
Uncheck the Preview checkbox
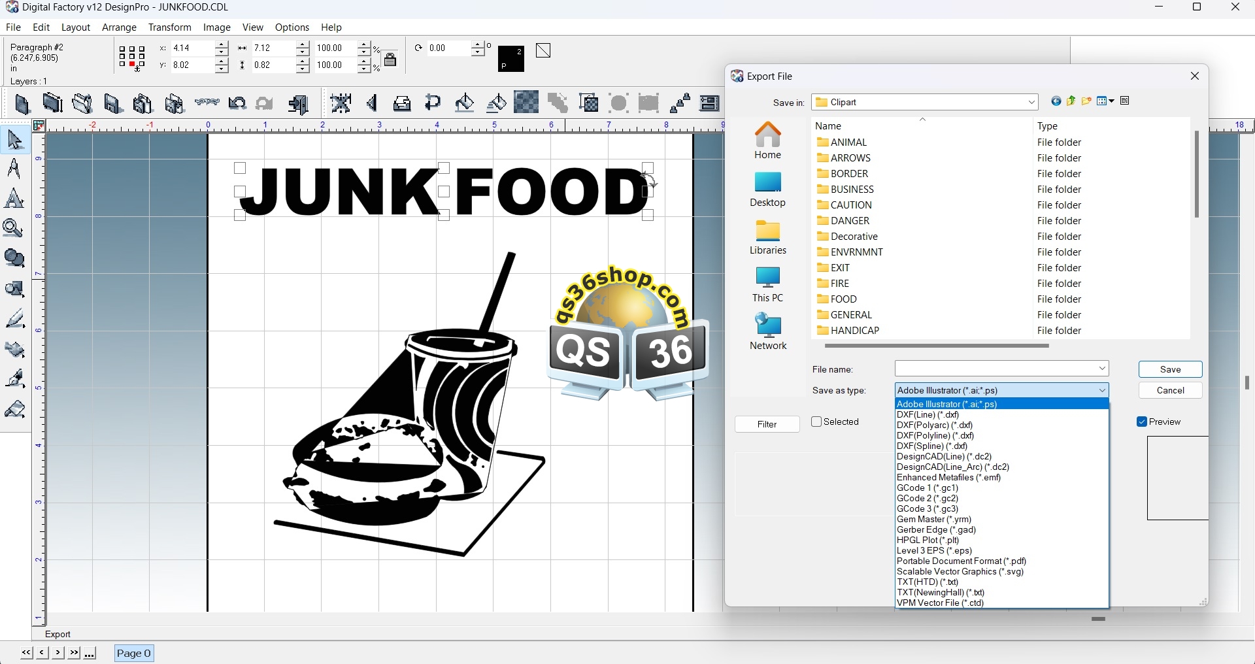[x=1142, y=422]
